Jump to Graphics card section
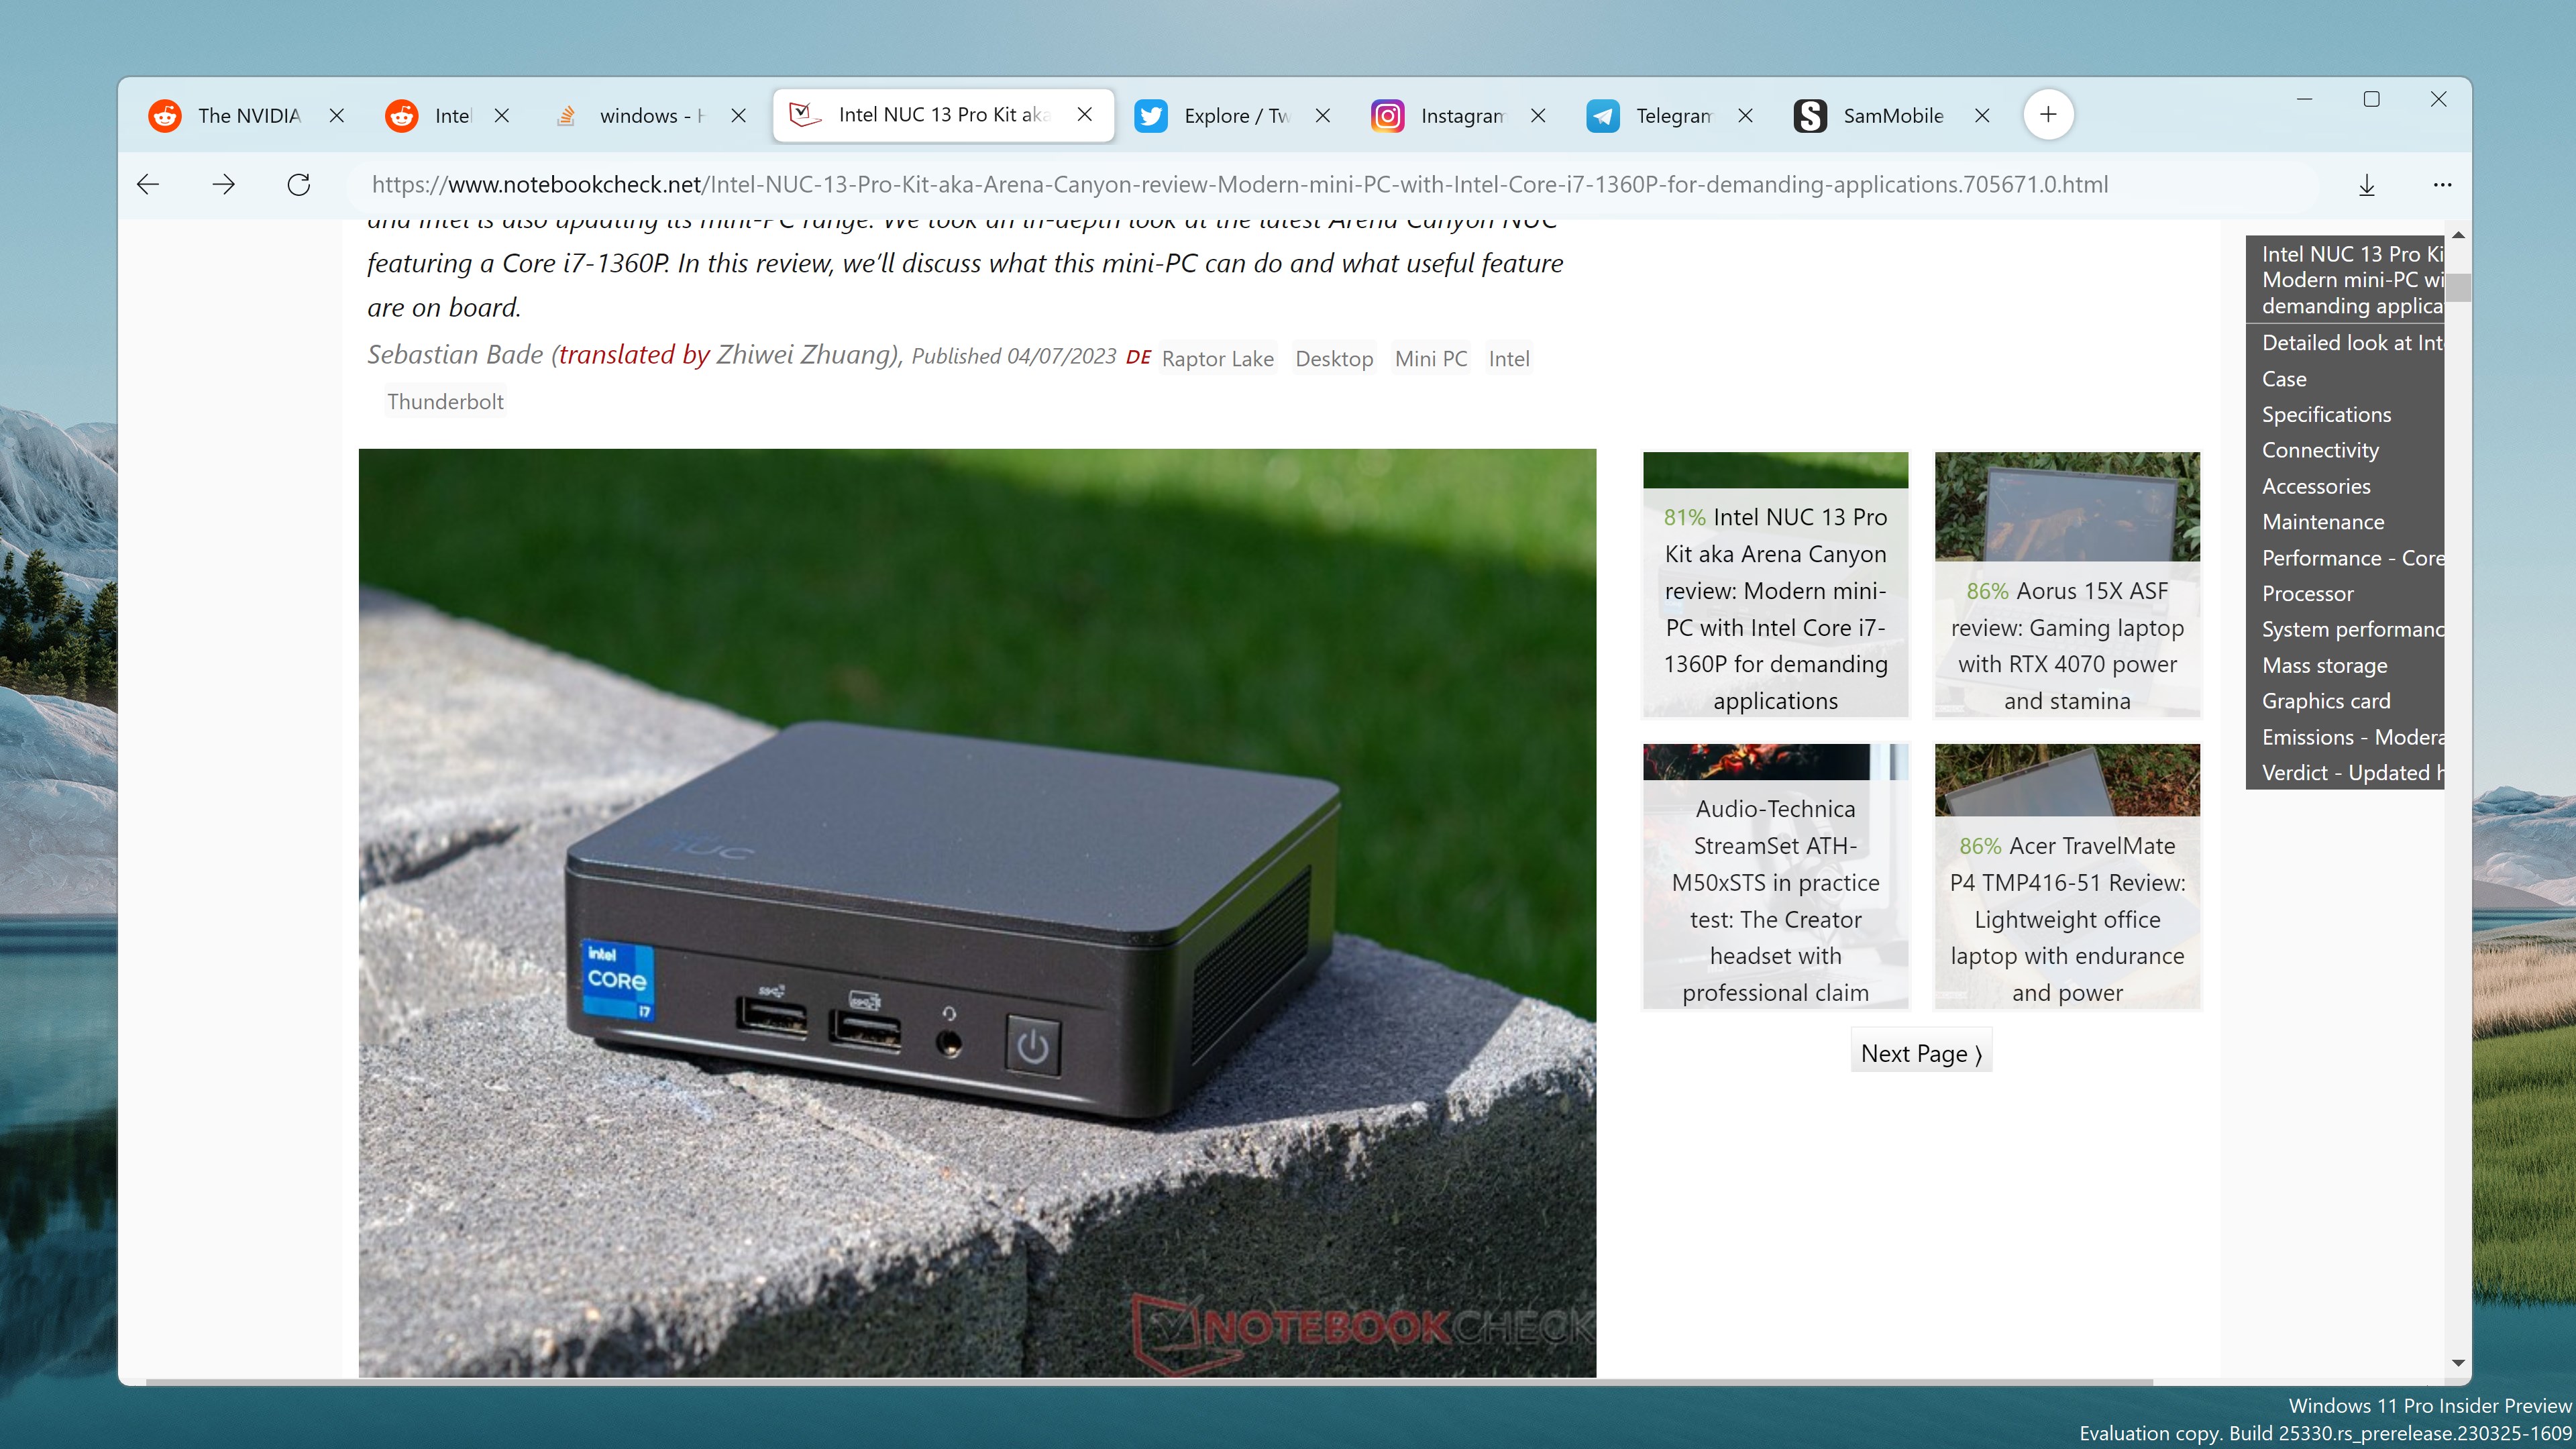This screenshot has width=2576, height=1449. 2326,701
